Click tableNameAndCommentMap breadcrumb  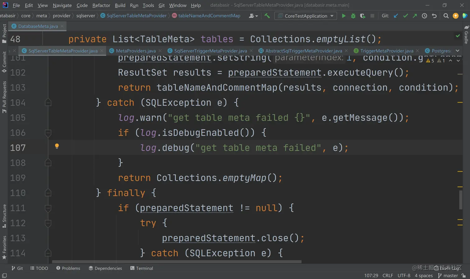tap(206, 16)
